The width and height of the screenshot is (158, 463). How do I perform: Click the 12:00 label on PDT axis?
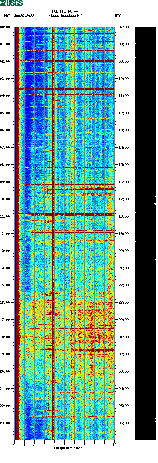5,234
